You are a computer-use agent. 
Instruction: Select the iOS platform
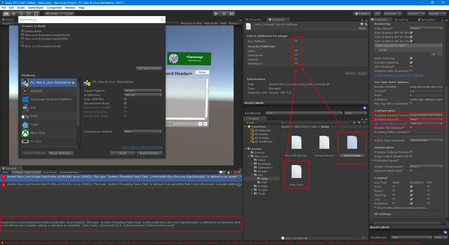point(49,108)
